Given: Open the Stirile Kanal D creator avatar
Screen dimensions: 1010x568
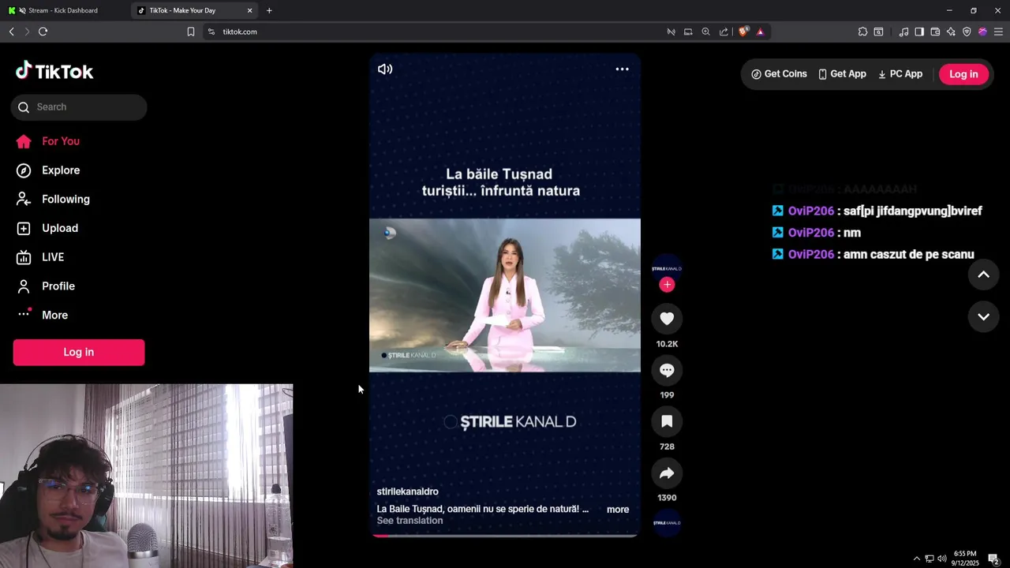Looking at the screenshot, I should point(667,268).
